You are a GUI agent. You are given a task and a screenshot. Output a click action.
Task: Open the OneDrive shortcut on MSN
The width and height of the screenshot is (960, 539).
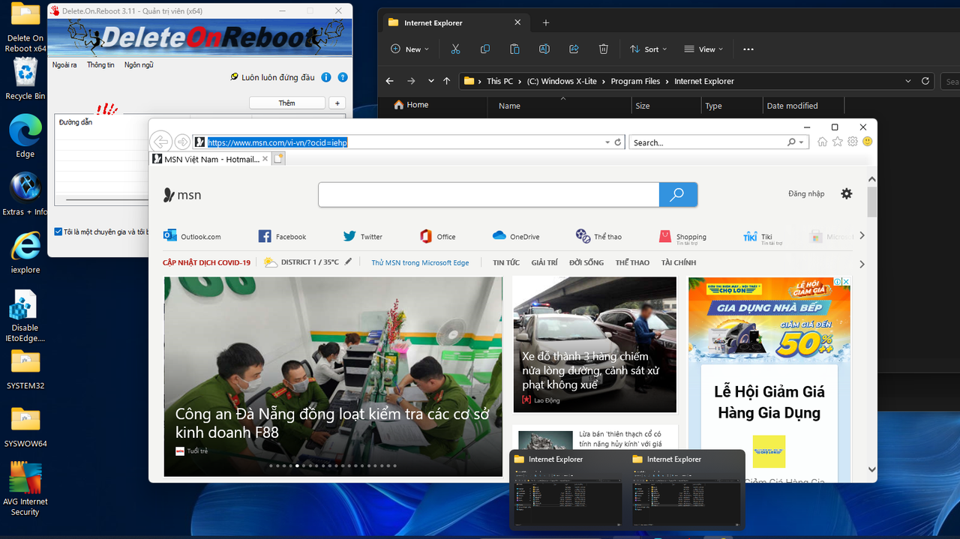click(x=516, y=236)
